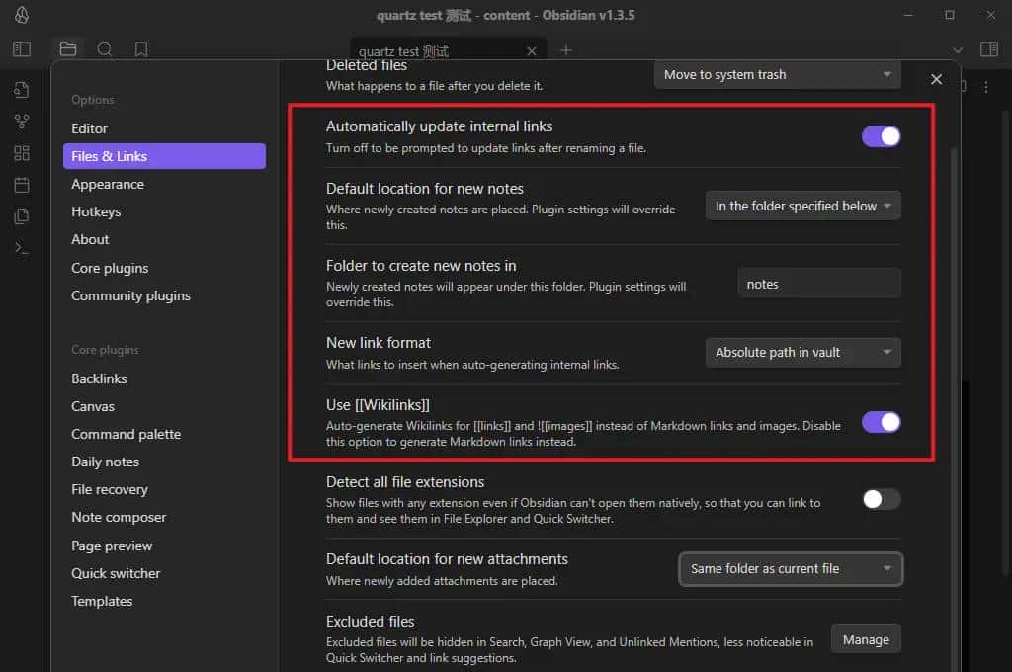Expand the New link format dropdown
This screenshot has height=672, width=1012.
point(802,353)
